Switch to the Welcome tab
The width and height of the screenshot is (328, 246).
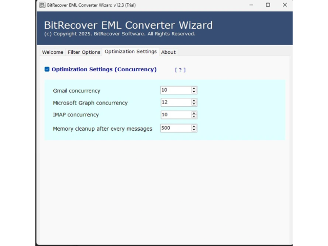point(52,52)
